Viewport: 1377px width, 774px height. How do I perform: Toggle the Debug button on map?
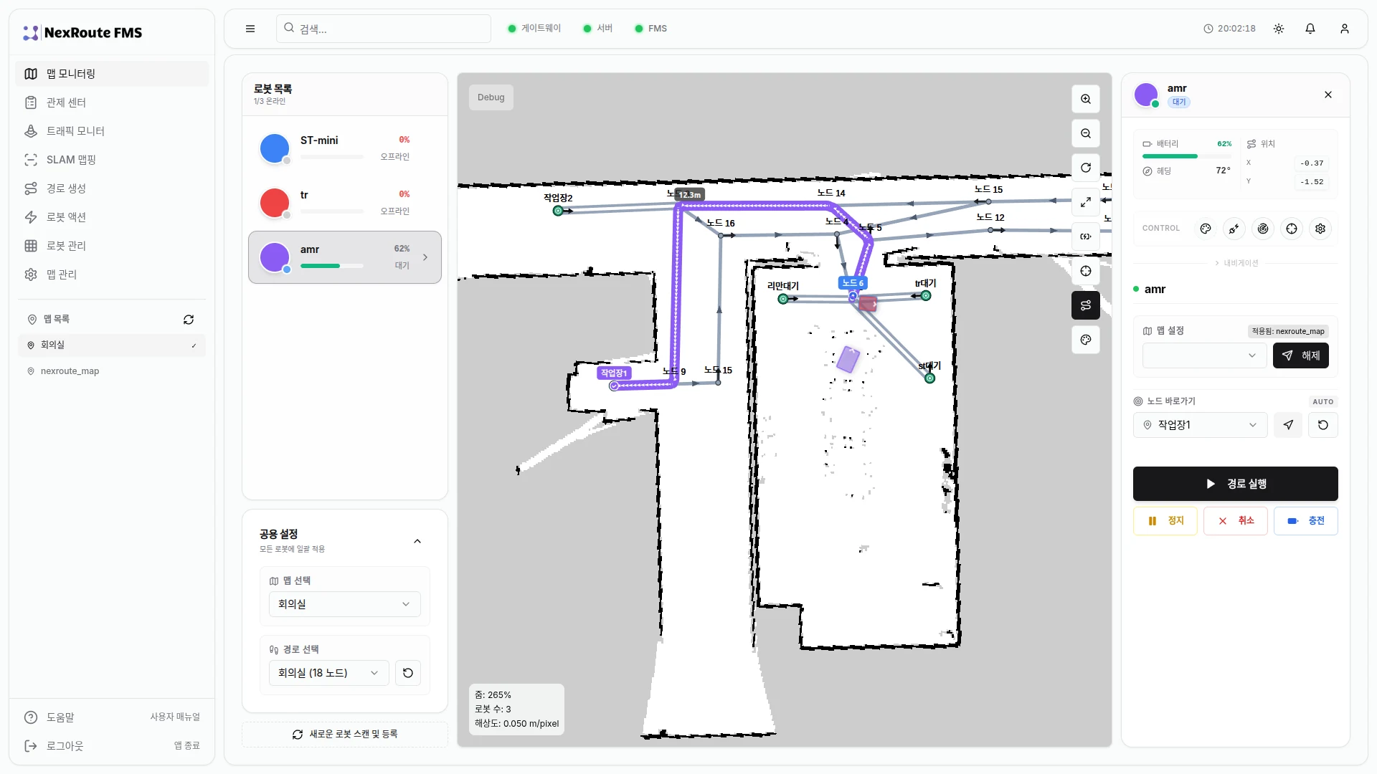click(x=491, y=97)
